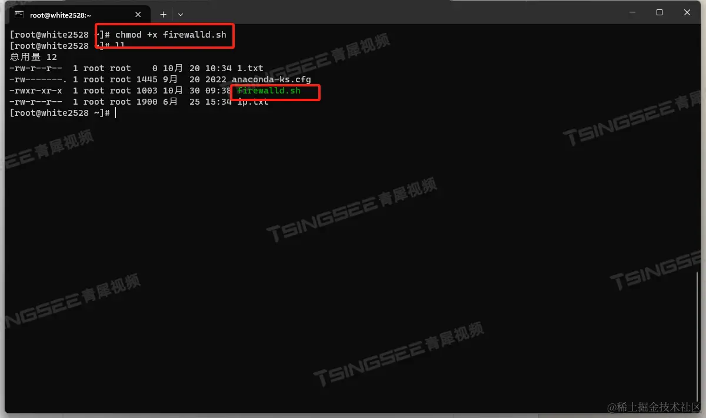The image size is (706, 418).
Task: Click the -rwxr-xr-x permissions string
Action: pos(36,91)
